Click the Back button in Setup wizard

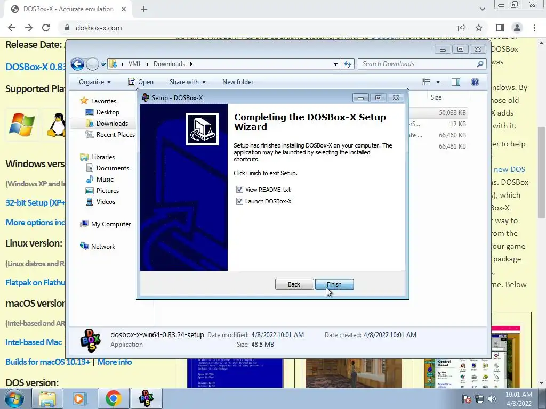pyautogui.click(x=294, y=284)
